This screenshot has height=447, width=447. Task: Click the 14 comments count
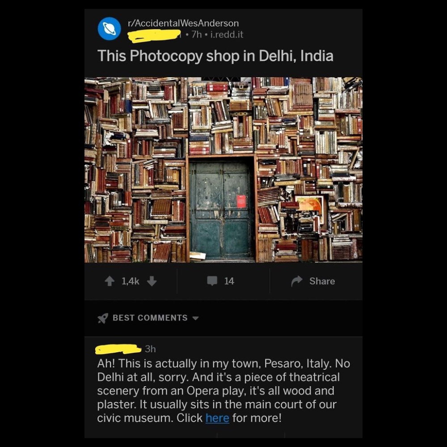(229, 281)
